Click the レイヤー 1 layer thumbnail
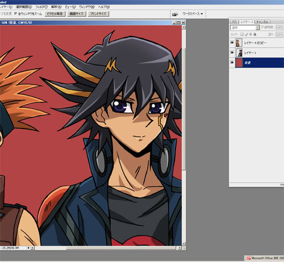Viewport: 284px width, 262px height. (239, 52)
